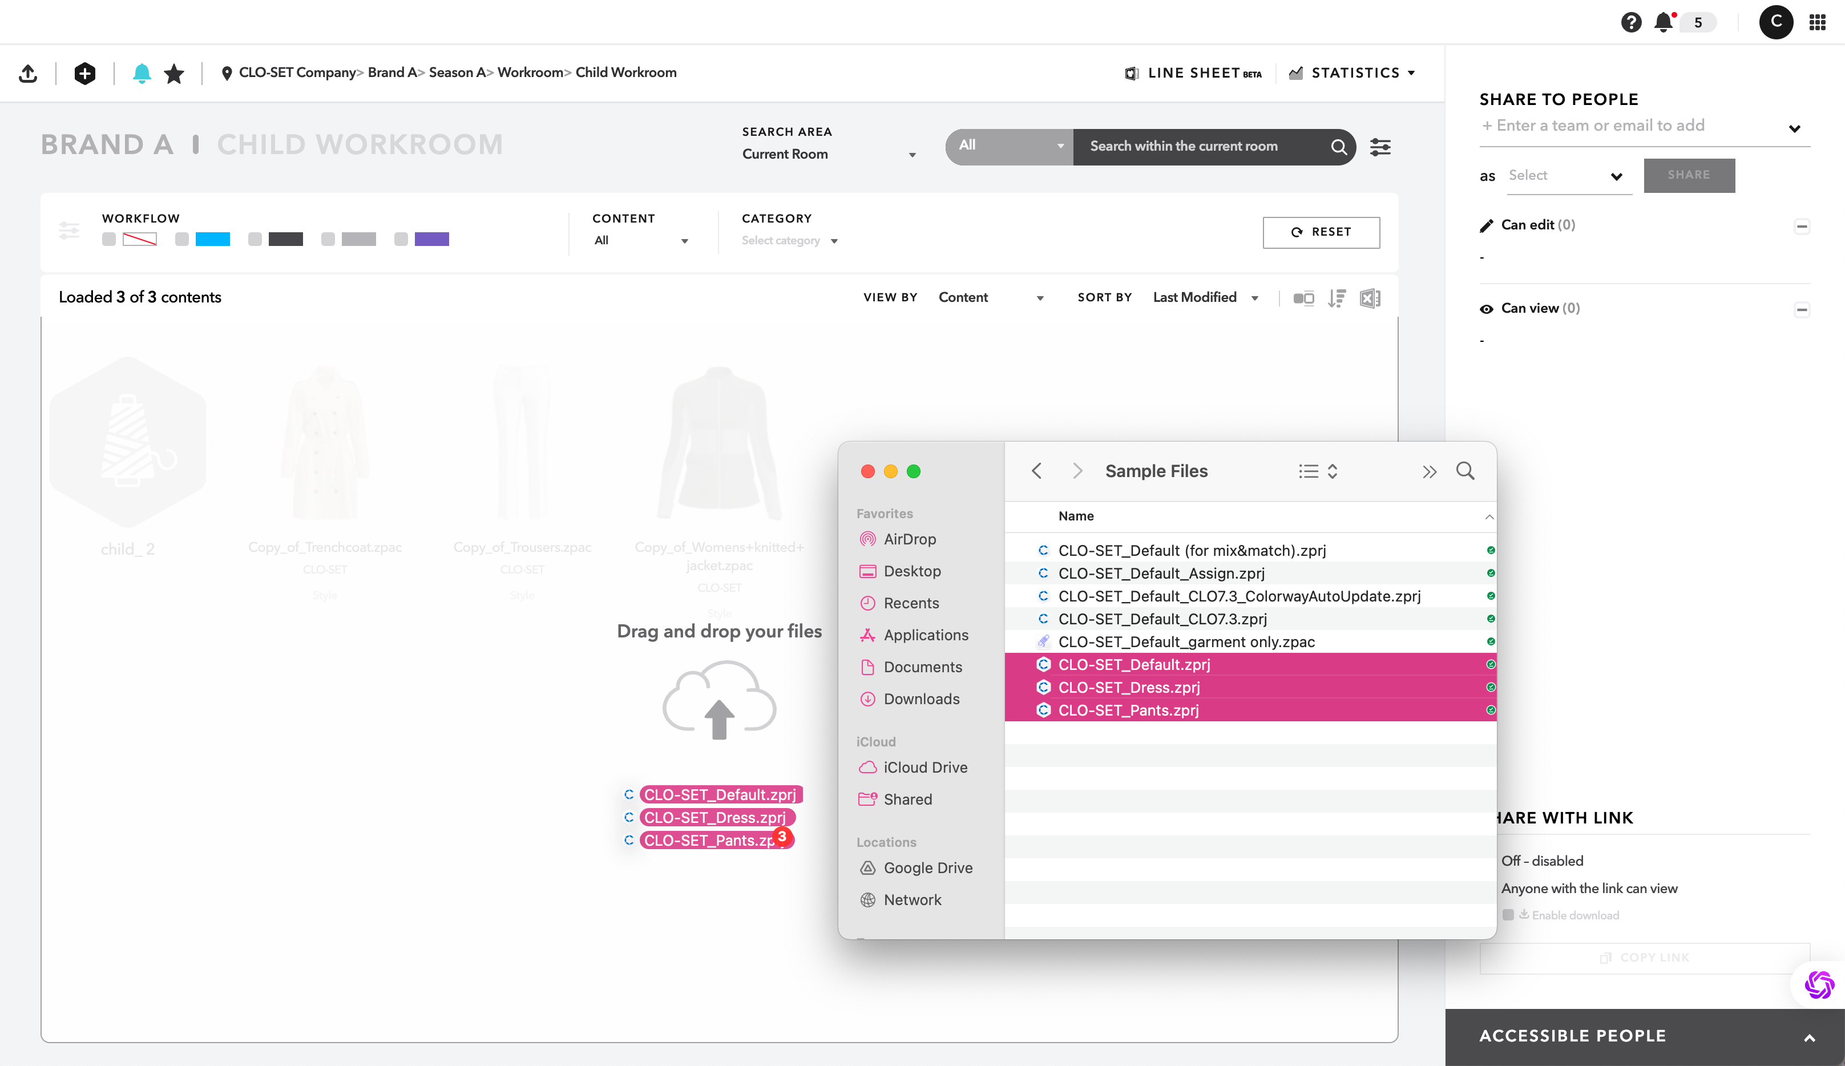The width and height of the screenshot is (1845, 1066).
Task: Open the apps grid icon
Action: point(1817,22)
